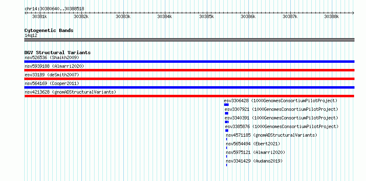Click the 30383k ruler label
Screen dimensions: 366x181
(x=123, y=16)
